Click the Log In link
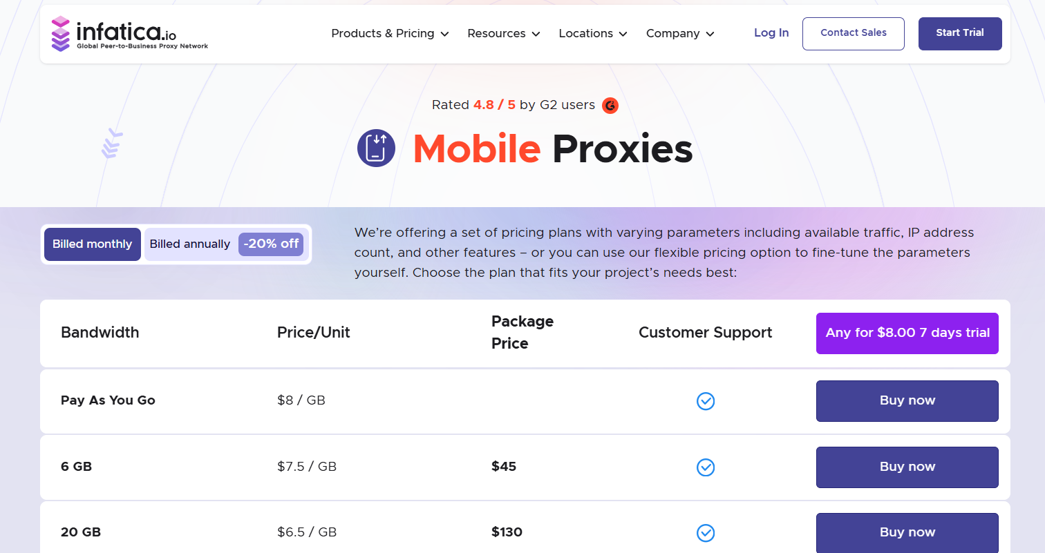1045x553 pixels. [771, 33]
